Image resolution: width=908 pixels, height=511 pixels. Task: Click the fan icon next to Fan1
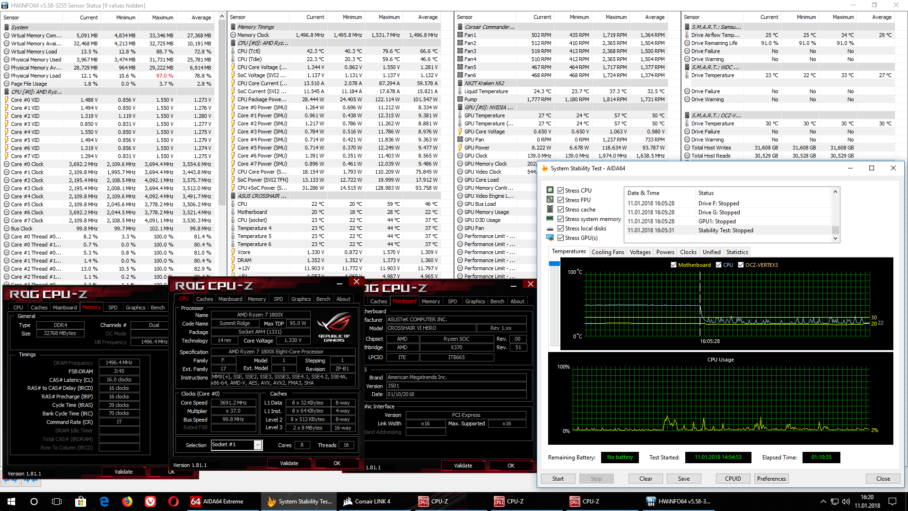[460, 35]
